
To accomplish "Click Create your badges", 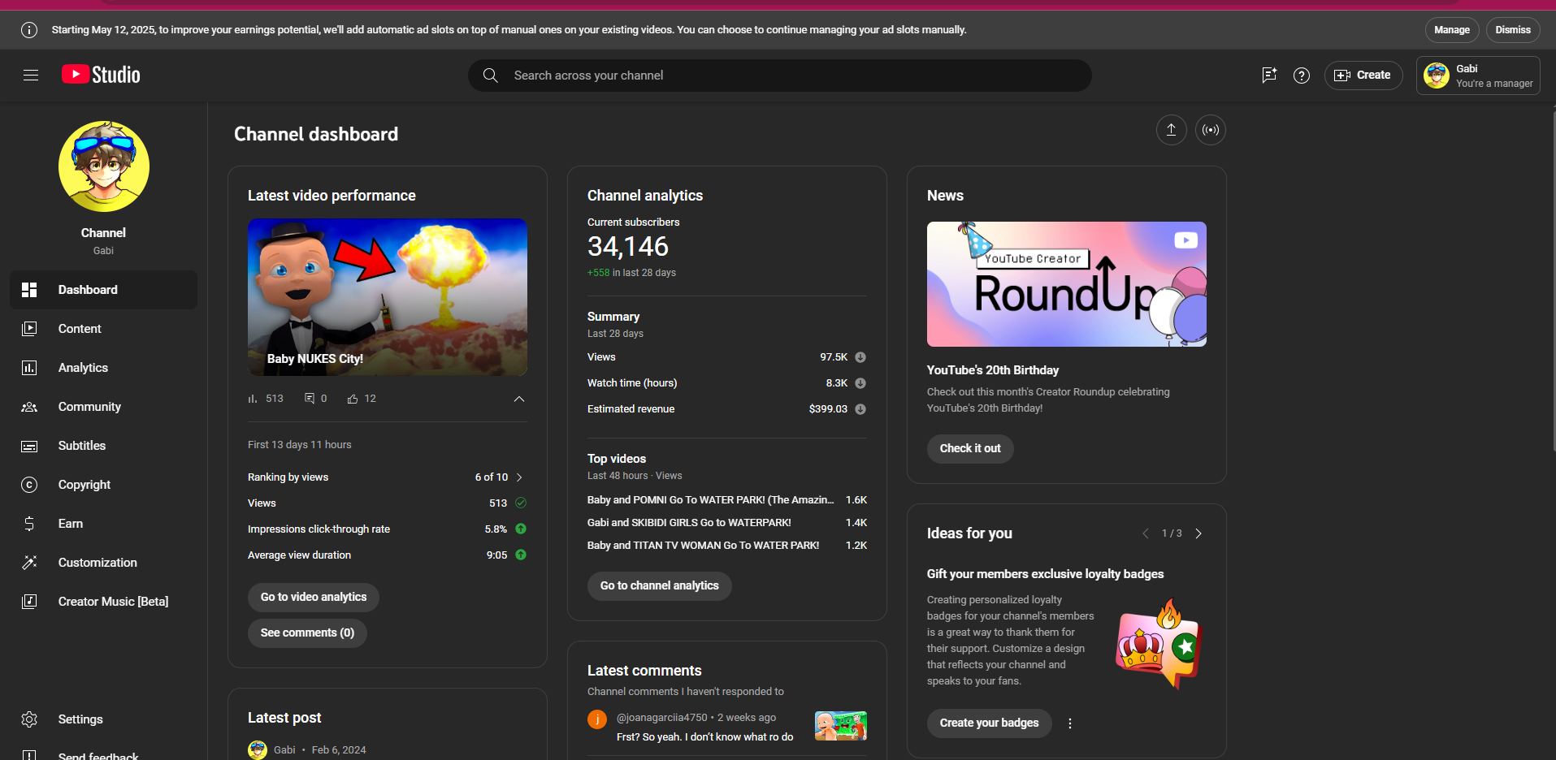I will (x=990, y=723).
